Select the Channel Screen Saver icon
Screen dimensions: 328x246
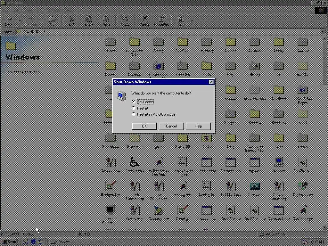click(x=111, y=215)
